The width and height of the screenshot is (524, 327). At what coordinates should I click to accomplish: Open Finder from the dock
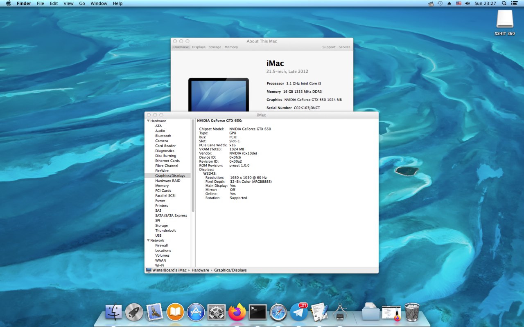pos(114,312)
